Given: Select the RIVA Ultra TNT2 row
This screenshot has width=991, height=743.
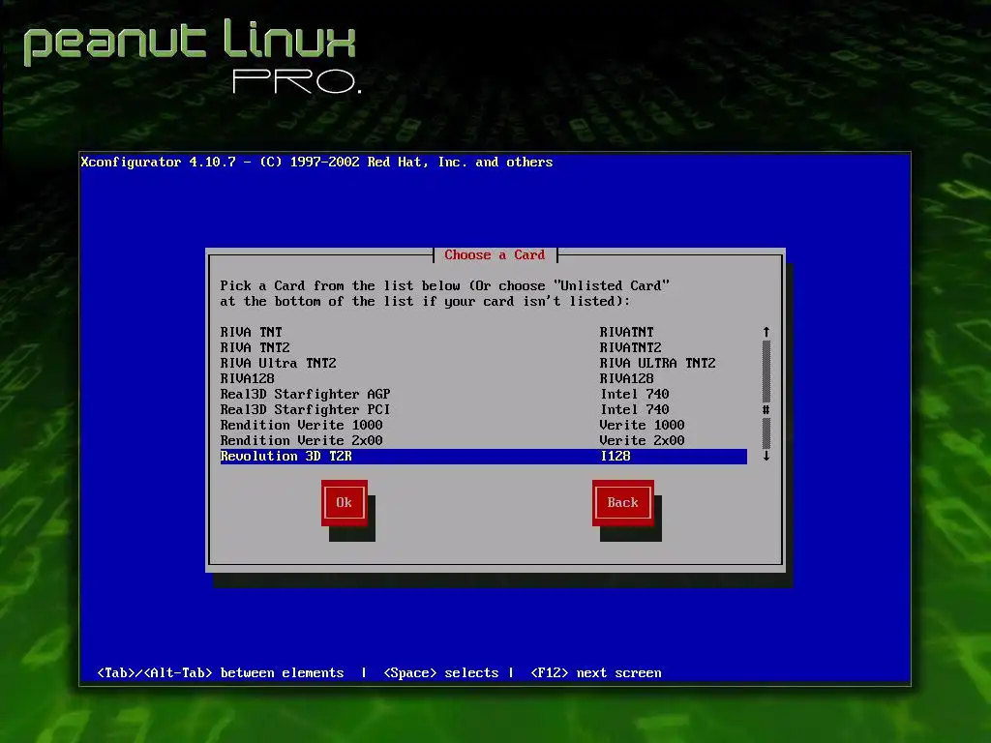Looking at the screenshot, I should pyautogui.click(x=484, y=363).
